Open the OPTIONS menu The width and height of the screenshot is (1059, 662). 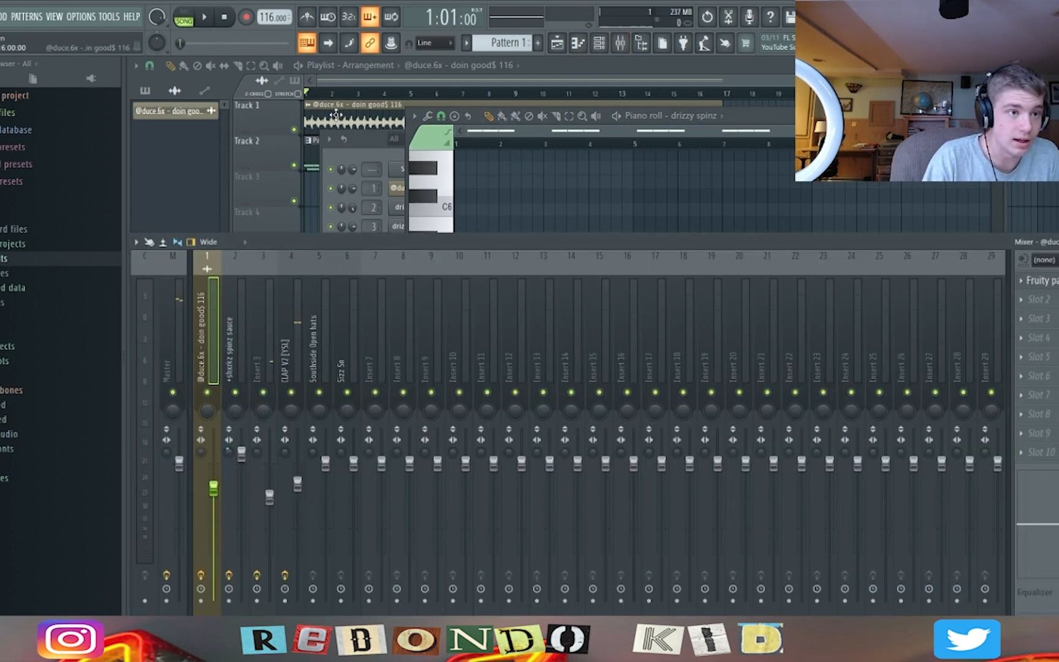point(81,17)
